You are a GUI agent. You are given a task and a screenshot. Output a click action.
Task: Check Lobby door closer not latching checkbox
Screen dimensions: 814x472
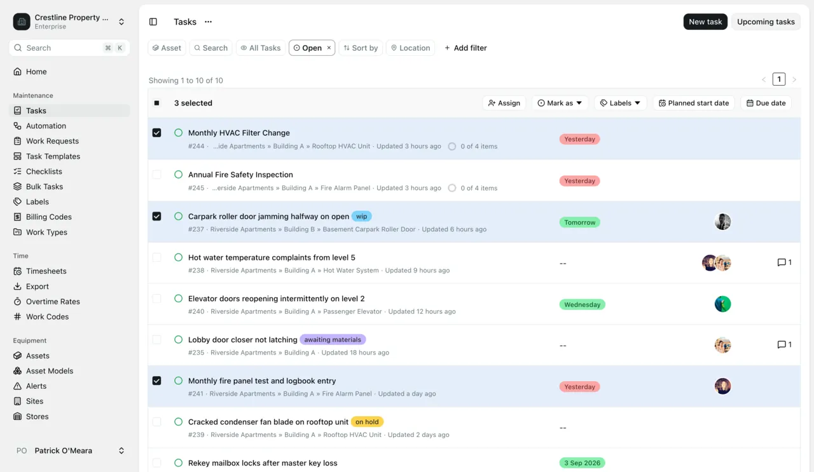[x=156, y=340]
